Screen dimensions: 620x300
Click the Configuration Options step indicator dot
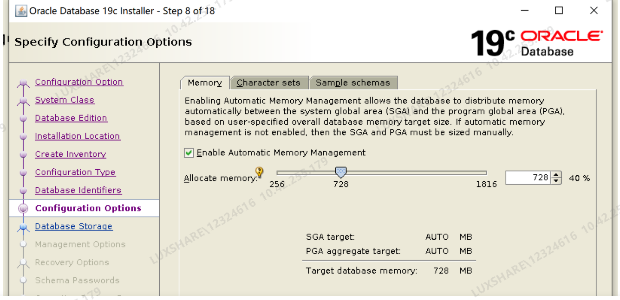click(24, 208)
